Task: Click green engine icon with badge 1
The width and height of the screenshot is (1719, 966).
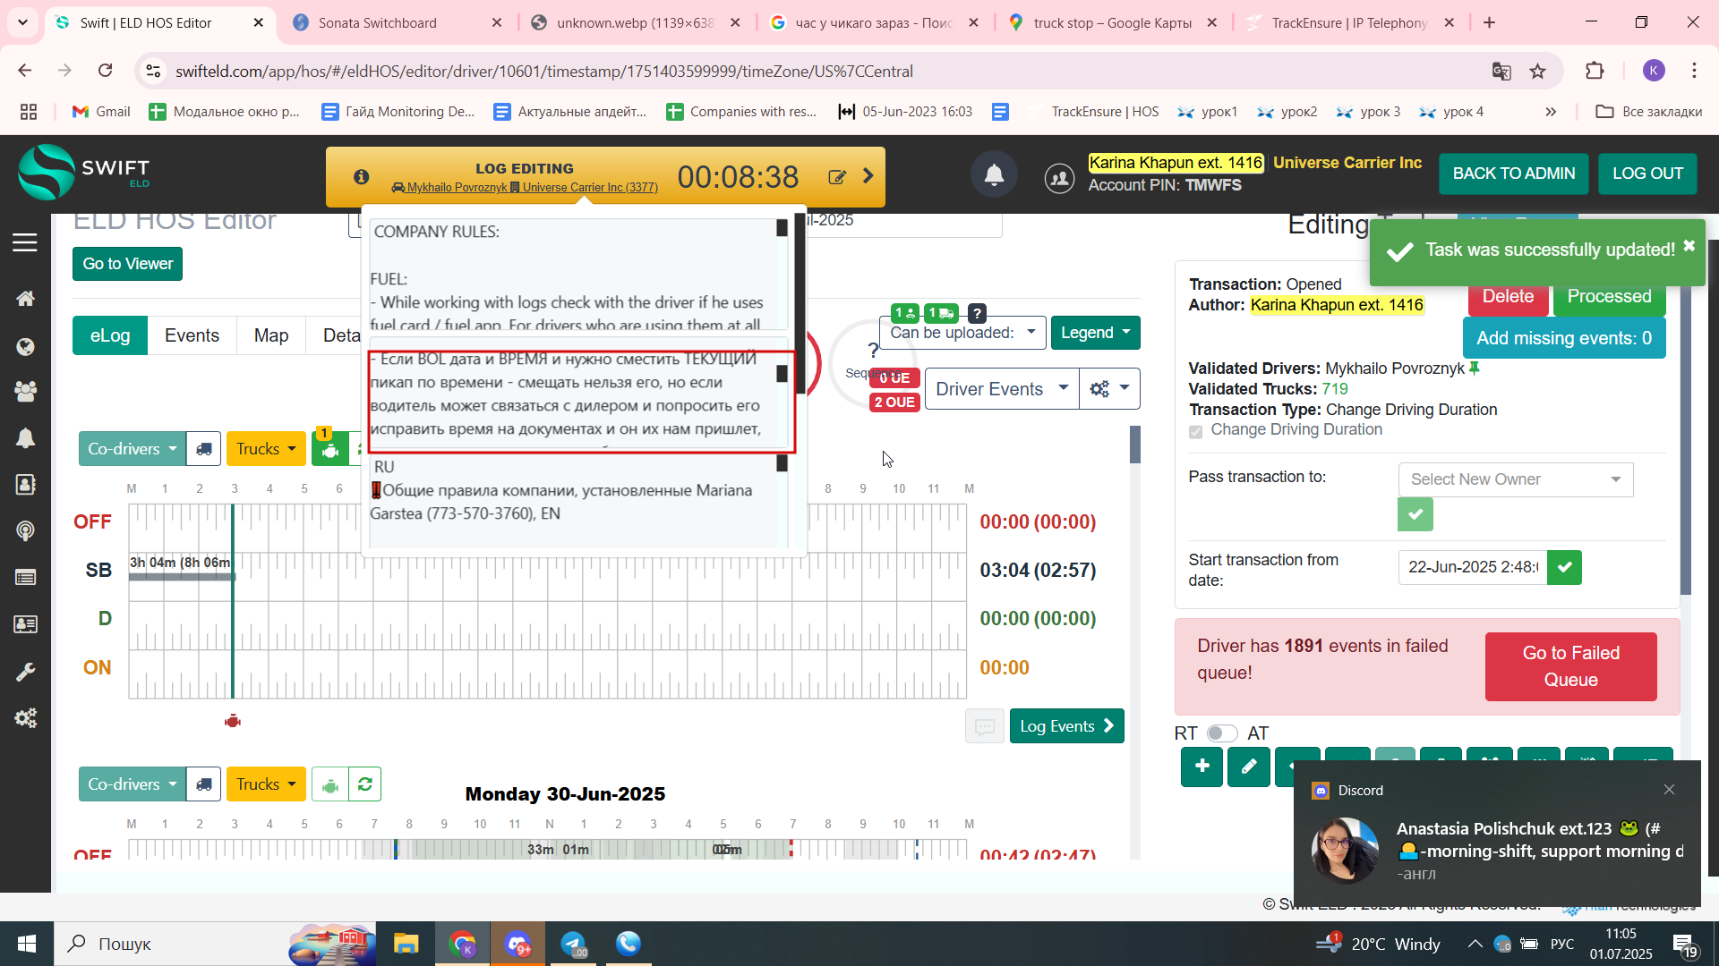Action: click(329, 449)
